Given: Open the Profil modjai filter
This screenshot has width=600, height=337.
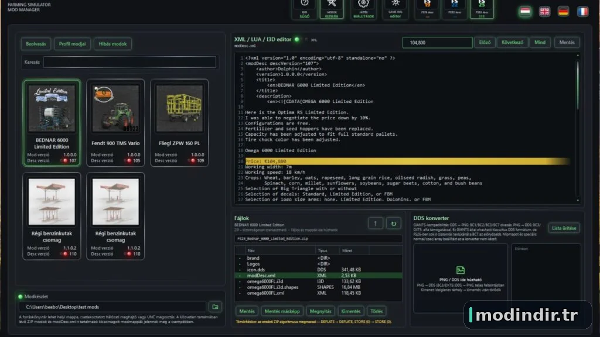Looking at the screenshot, I should coord(72,44).
